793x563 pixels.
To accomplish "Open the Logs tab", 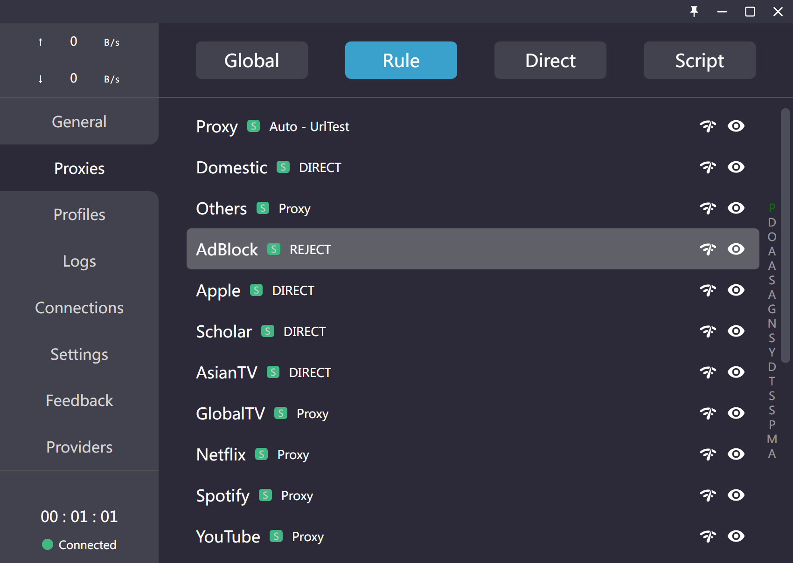I will (x=79, y=261).
